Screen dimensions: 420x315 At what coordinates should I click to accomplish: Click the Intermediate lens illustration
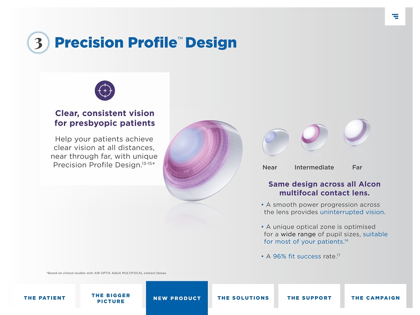pyautogui.click(x=314, y=137)
